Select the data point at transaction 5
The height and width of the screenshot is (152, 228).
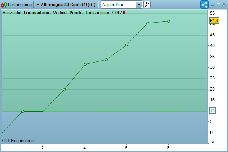[106, 60]
